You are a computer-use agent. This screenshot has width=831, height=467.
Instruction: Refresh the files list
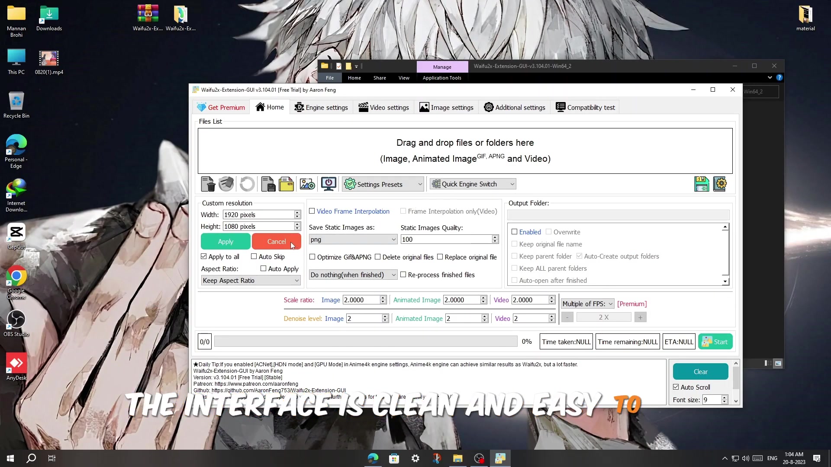pos(247,184)
